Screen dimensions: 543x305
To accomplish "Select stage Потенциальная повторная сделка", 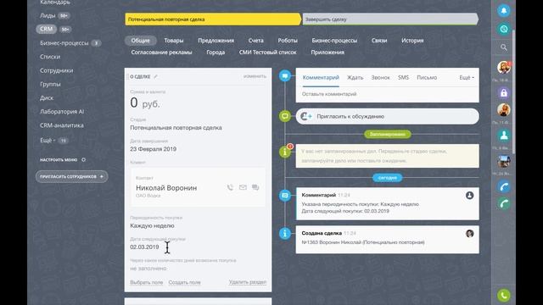I will (213, 19).
